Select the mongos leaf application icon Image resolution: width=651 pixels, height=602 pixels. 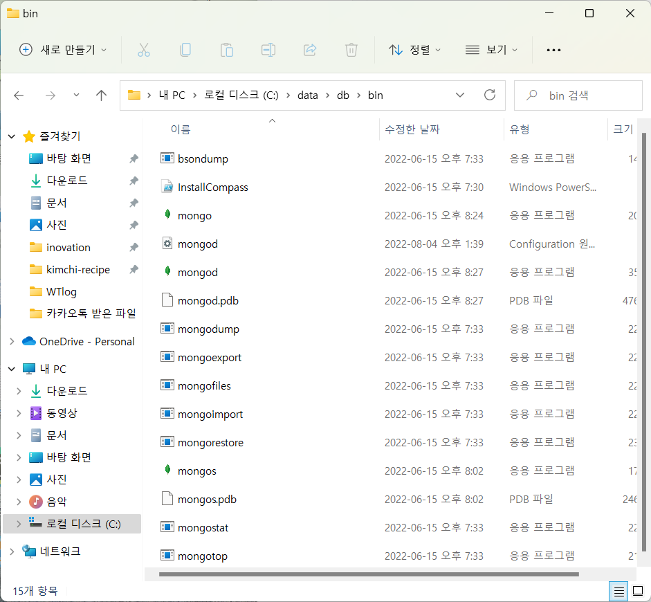coord(167,470)
